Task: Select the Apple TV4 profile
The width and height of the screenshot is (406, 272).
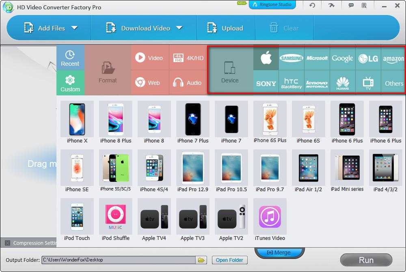Action: pyautogui.click(x=154, y=220)
